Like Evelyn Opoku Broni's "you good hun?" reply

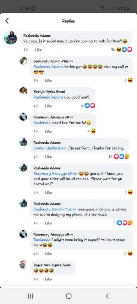click(48, 106)
